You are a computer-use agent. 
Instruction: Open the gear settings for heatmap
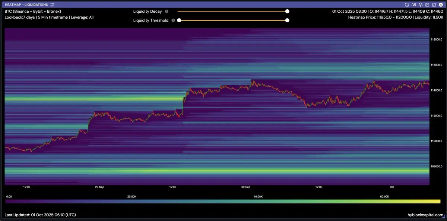tap(421, 4)
